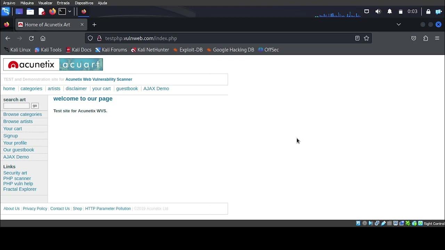445x250 pixels.
Task: Open the Kali Docs bookmark
Action: (79, 50)
